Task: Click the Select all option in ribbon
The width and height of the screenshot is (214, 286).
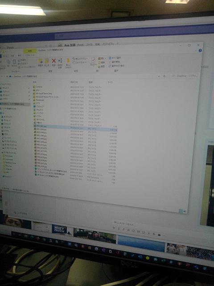Action: pyautogui.click(x=115, y=58)
